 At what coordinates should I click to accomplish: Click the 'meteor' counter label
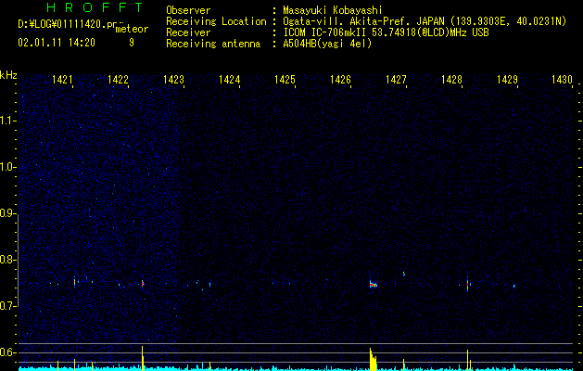(132, 29)
